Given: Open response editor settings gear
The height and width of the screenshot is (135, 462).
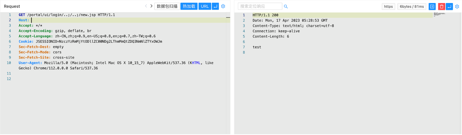Looking at the screenshot, I should pyautogui.click(x=457, y=7).
